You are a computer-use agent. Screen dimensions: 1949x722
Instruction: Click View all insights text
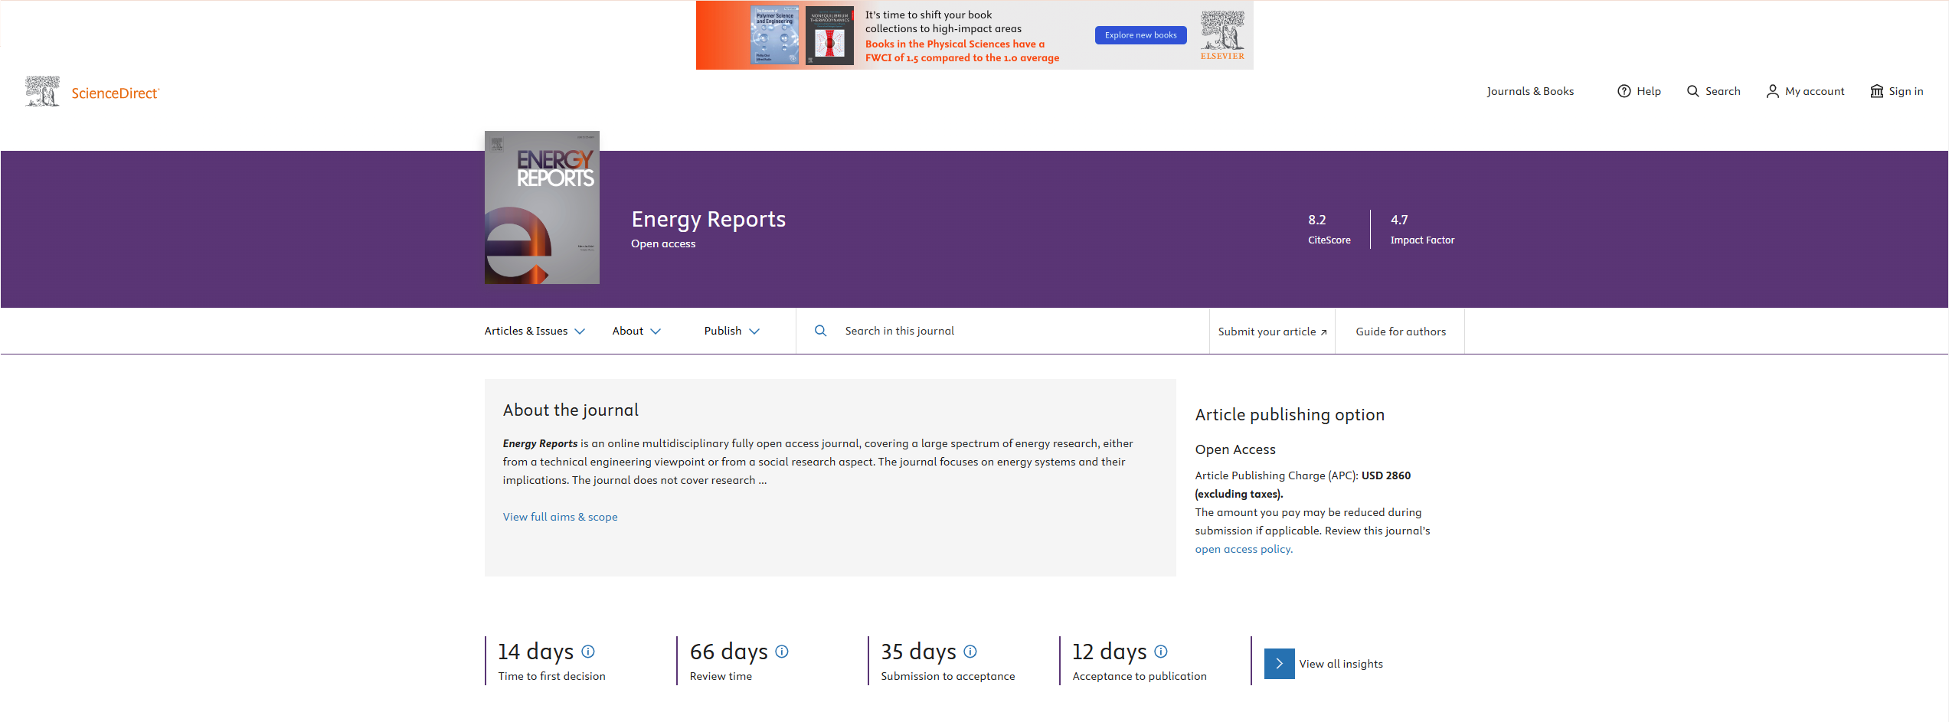(1341, 664)
